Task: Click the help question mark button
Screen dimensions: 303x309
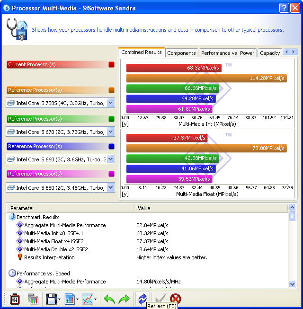Action: (x=284, y=8)
